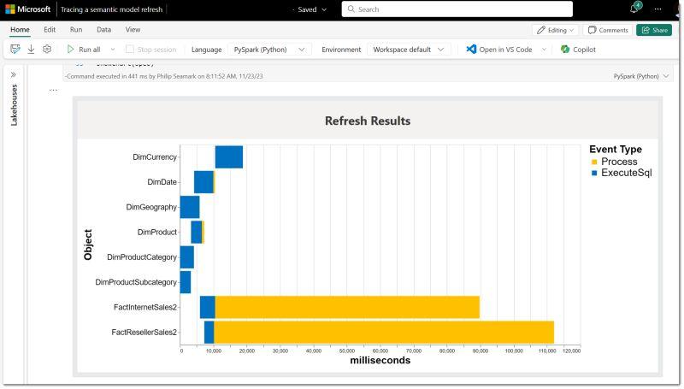
Task: Click the notebook title Tracing a semantic model refresh
Action: 112,9
